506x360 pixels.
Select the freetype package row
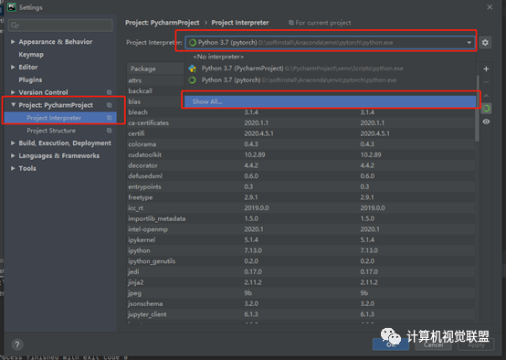pyautogui.click(x=300, y=197)
